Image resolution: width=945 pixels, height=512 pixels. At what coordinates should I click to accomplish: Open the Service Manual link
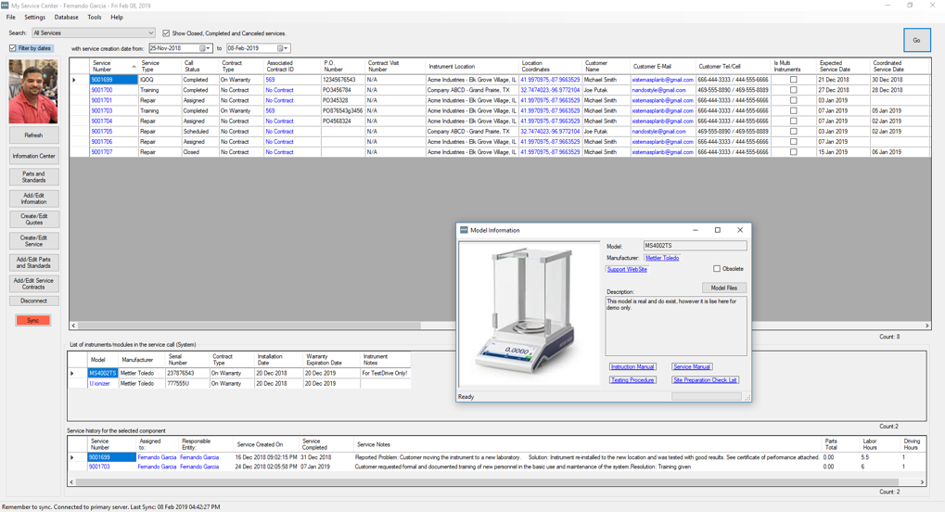(x=692, y=366)
